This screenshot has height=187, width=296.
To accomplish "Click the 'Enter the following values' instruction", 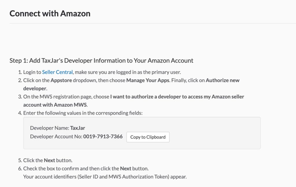I will [83, 113].
